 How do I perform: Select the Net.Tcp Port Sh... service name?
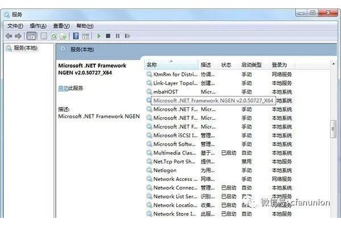pyautogui.click(x=174, y=161)
